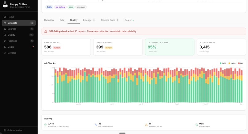Click the Avg checks per day label
Viewport: 248px width, 134px height.
coord(106,126)
